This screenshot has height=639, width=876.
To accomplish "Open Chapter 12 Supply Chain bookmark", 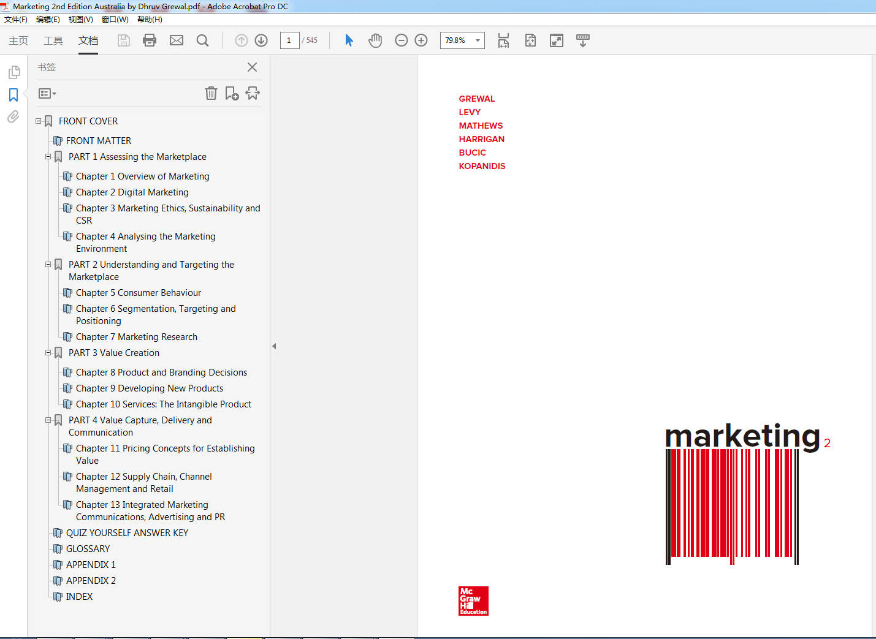I will (144, 483).
